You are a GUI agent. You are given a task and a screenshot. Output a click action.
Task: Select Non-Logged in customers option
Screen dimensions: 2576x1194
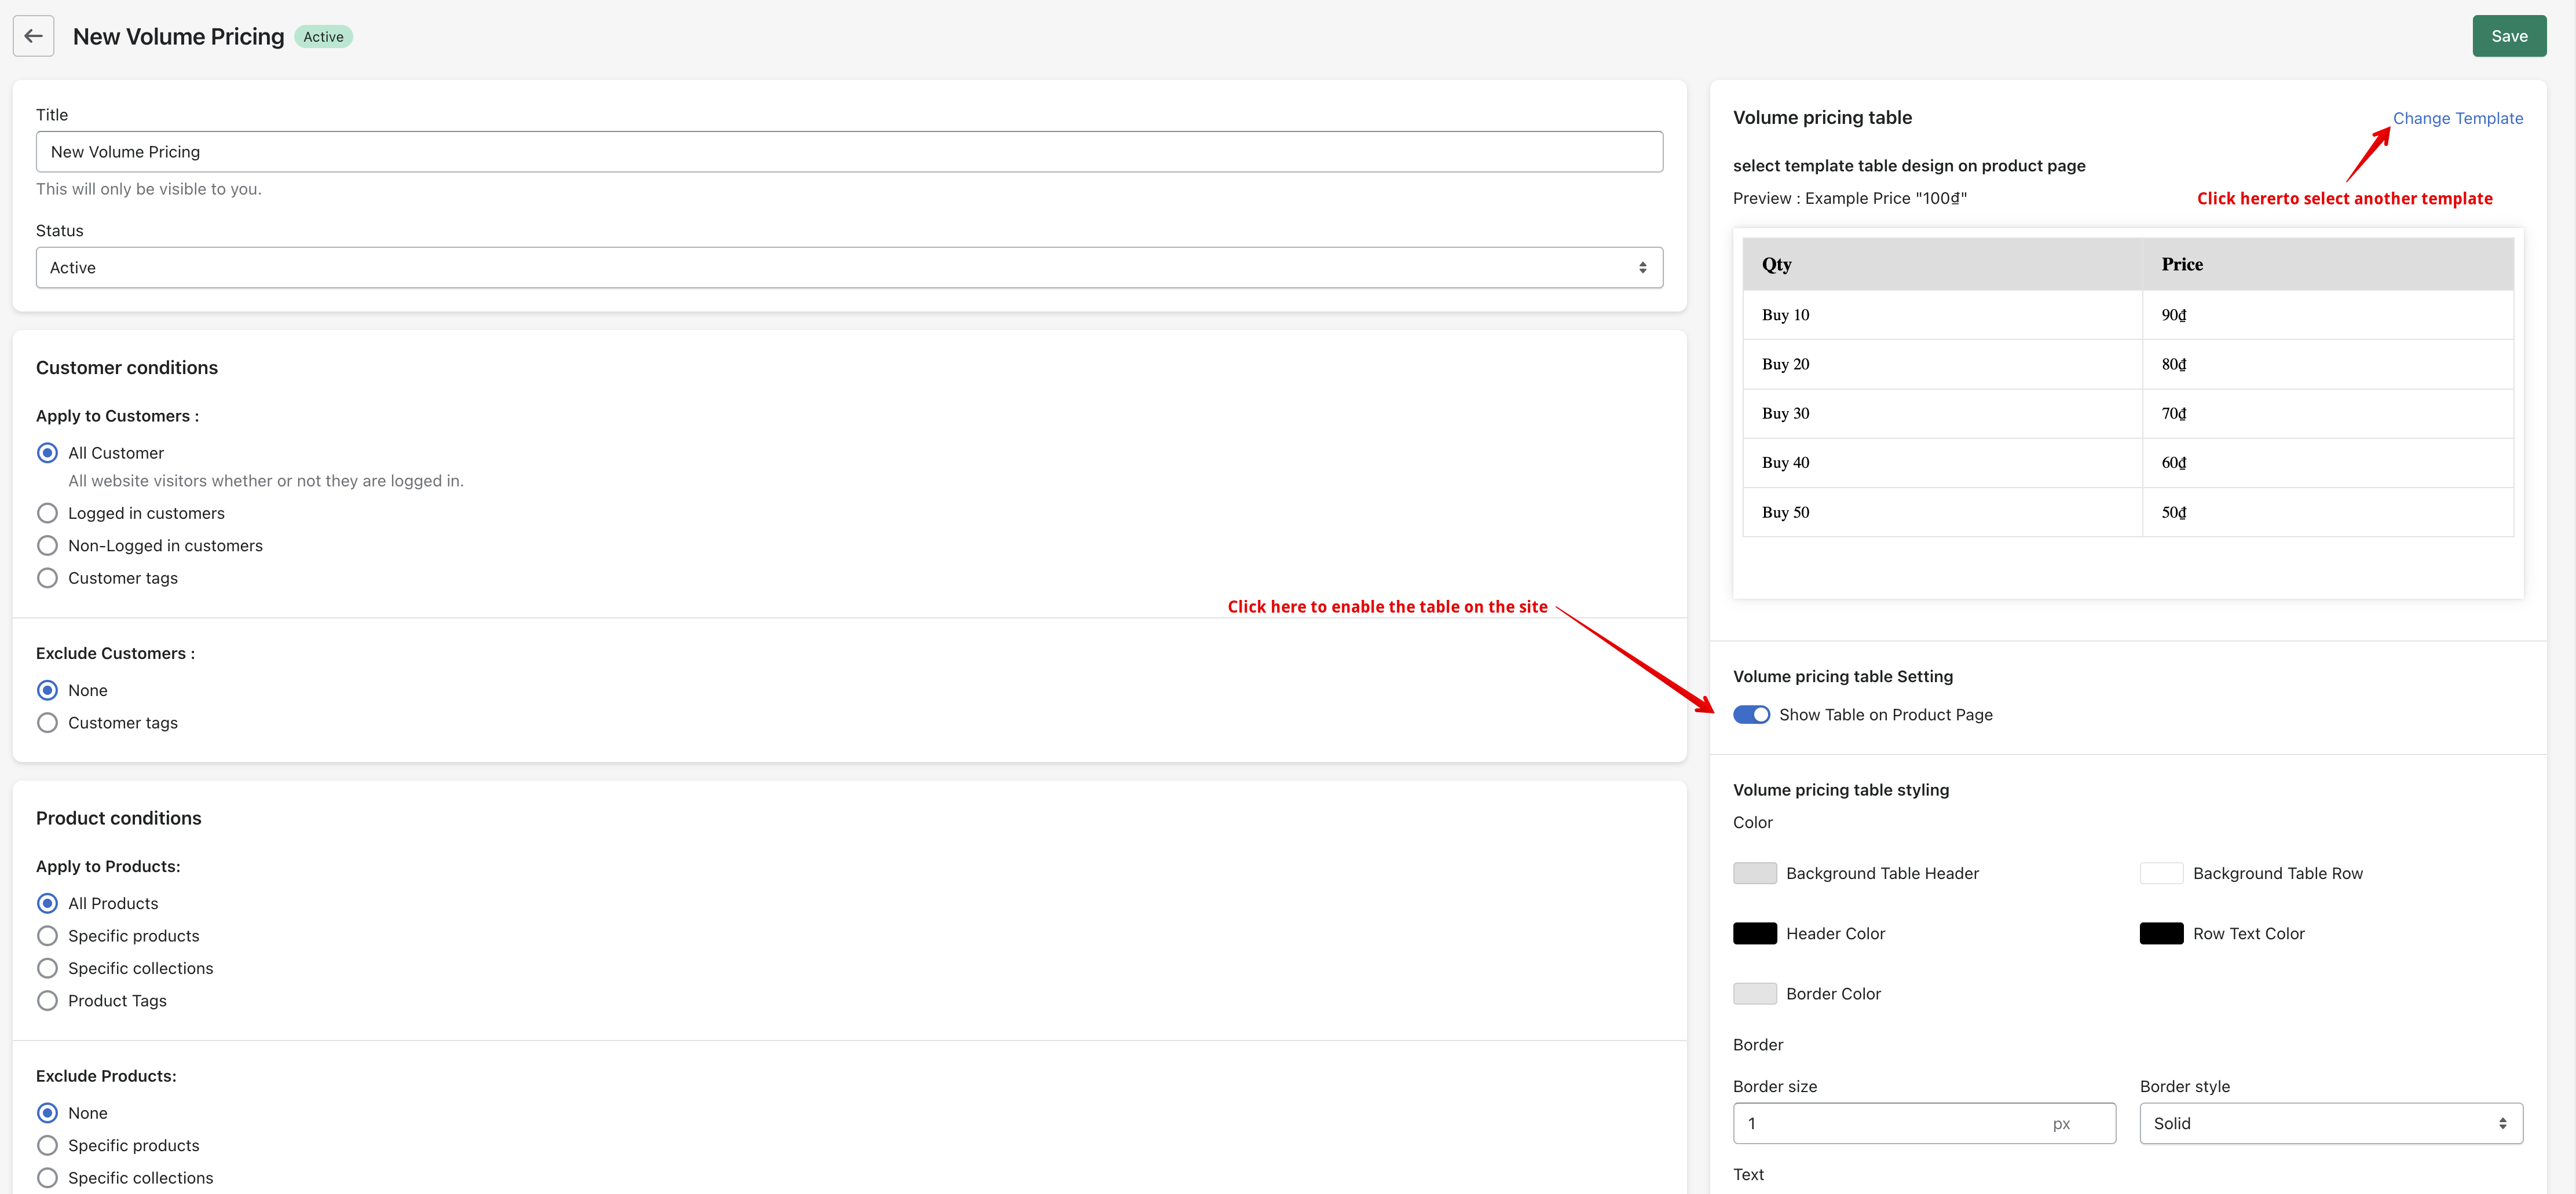pos(47,546)
